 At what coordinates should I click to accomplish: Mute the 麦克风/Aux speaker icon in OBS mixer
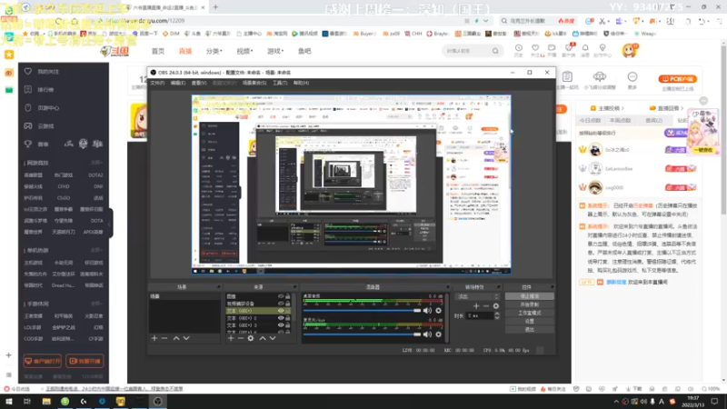pos(427,334)
